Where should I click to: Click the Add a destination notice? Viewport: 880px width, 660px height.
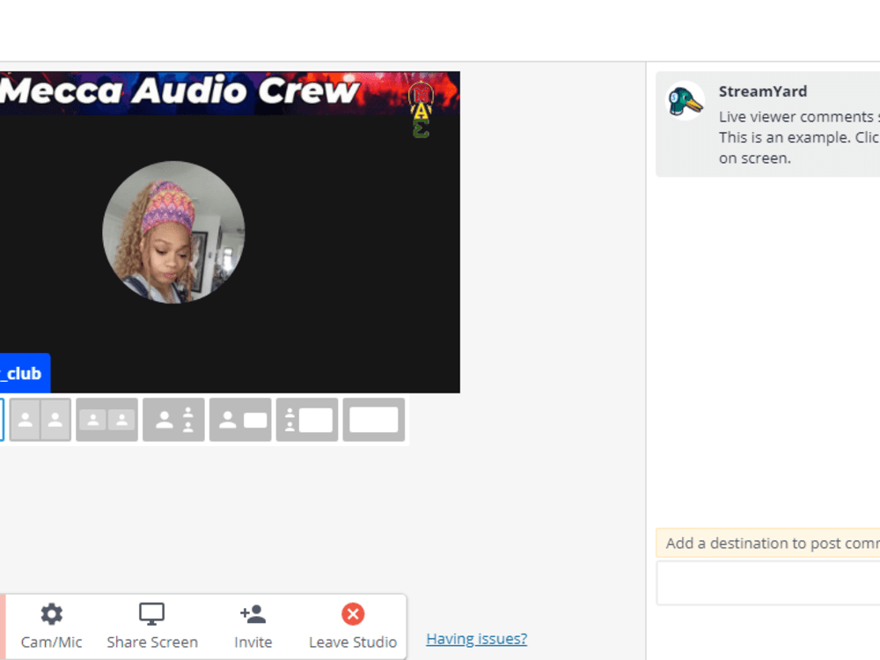point(768,543)
